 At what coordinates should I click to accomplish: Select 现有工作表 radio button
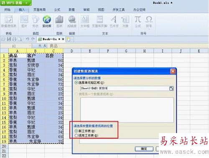click(76, 136)
